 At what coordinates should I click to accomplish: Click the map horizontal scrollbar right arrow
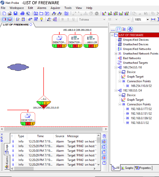[x=106, y=129]
